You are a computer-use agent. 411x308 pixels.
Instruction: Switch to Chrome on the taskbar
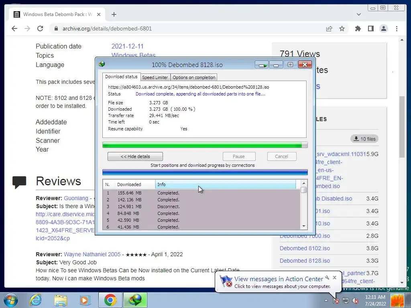[110, 300]
